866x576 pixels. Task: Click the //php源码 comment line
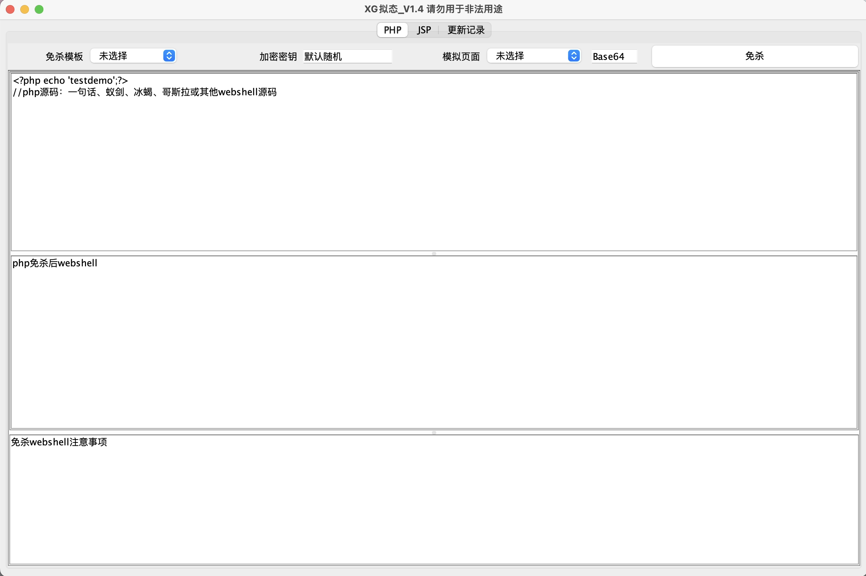pyautogui.click(x=145, y=92)
